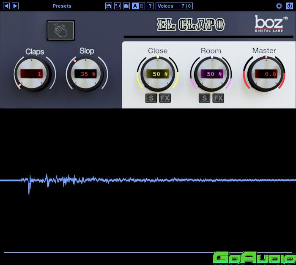This screenshot has width=296, height=265.
Task: Click the Close mic level knob
Action: coord(158,74)
